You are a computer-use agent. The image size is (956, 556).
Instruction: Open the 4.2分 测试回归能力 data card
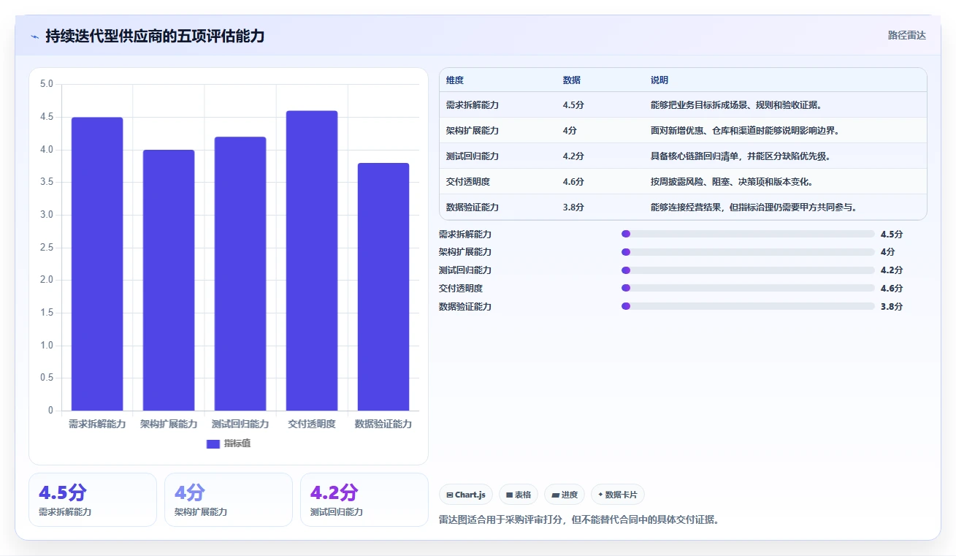364,500
